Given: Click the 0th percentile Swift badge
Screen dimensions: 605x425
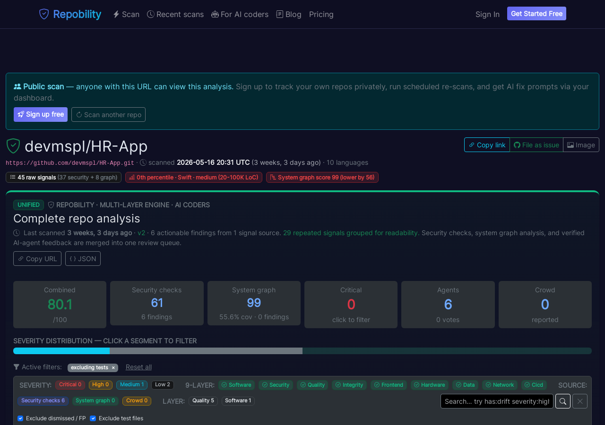Looking at the screenshot, I should 194,177.
